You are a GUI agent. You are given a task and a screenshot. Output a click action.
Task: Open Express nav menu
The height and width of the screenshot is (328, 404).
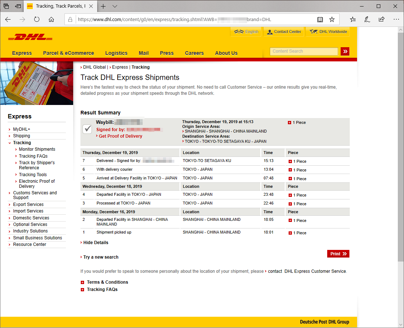point(22,53)
